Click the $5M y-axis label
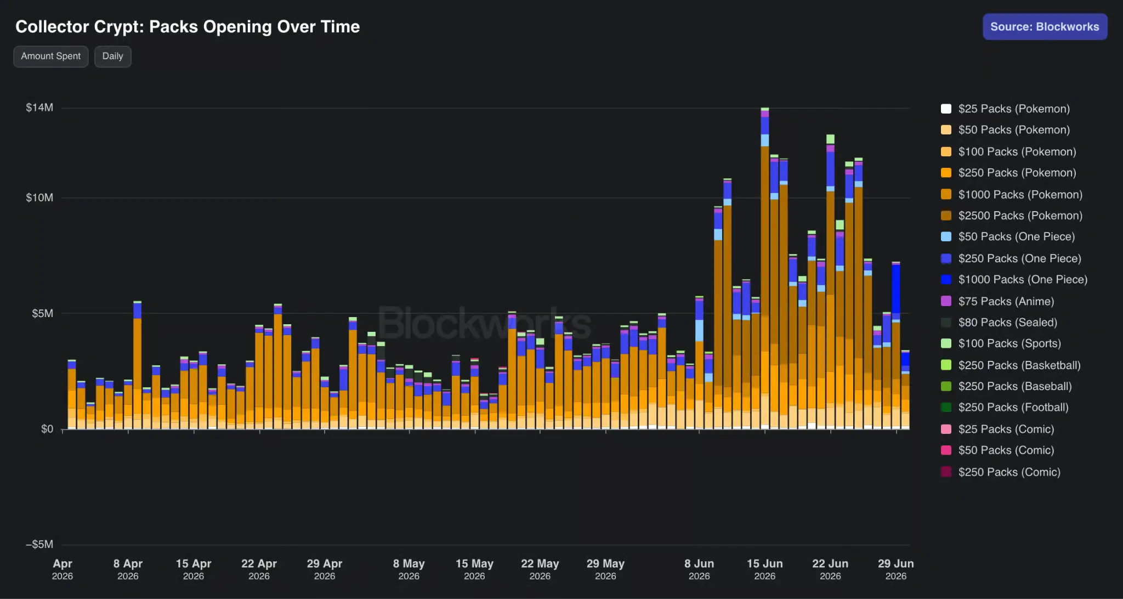The height and width of the screenshot is (599, 1123). point(42,313)
